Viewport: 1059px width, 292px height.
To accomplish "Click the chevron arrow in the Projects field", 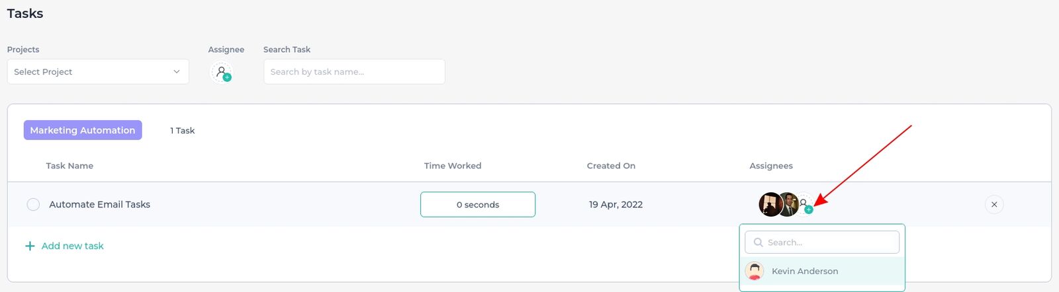I will click(177, 71).
